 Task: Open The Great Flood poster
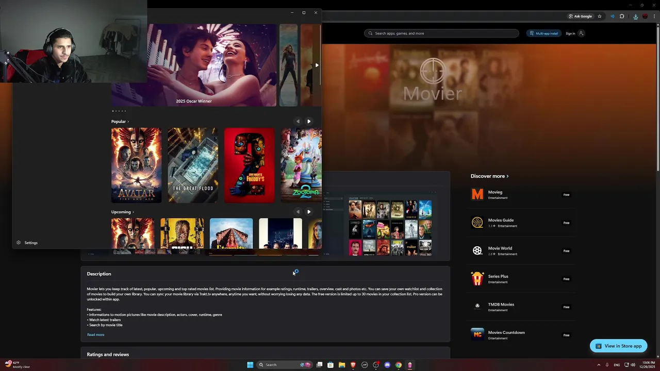[x=193, y=165]
